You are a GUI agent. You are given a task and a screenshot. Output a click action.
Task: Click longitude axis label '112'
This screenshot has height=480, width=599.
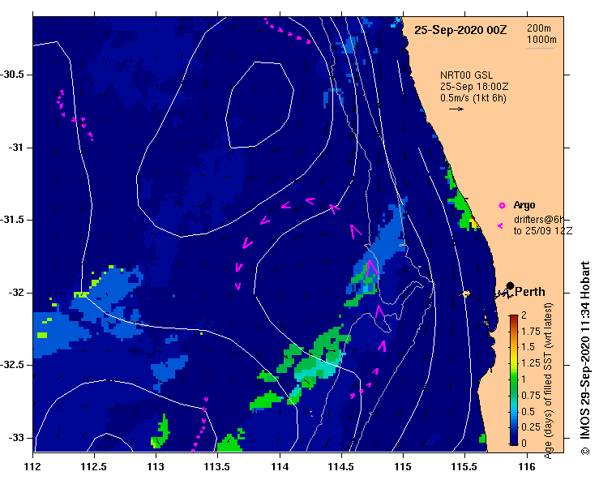coord(33,467)
